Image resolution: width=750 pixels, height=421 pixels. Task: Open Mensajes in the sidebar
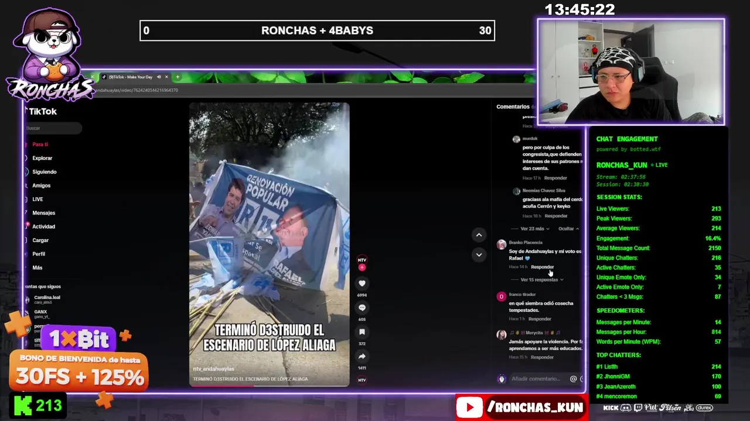pos(43,213)
